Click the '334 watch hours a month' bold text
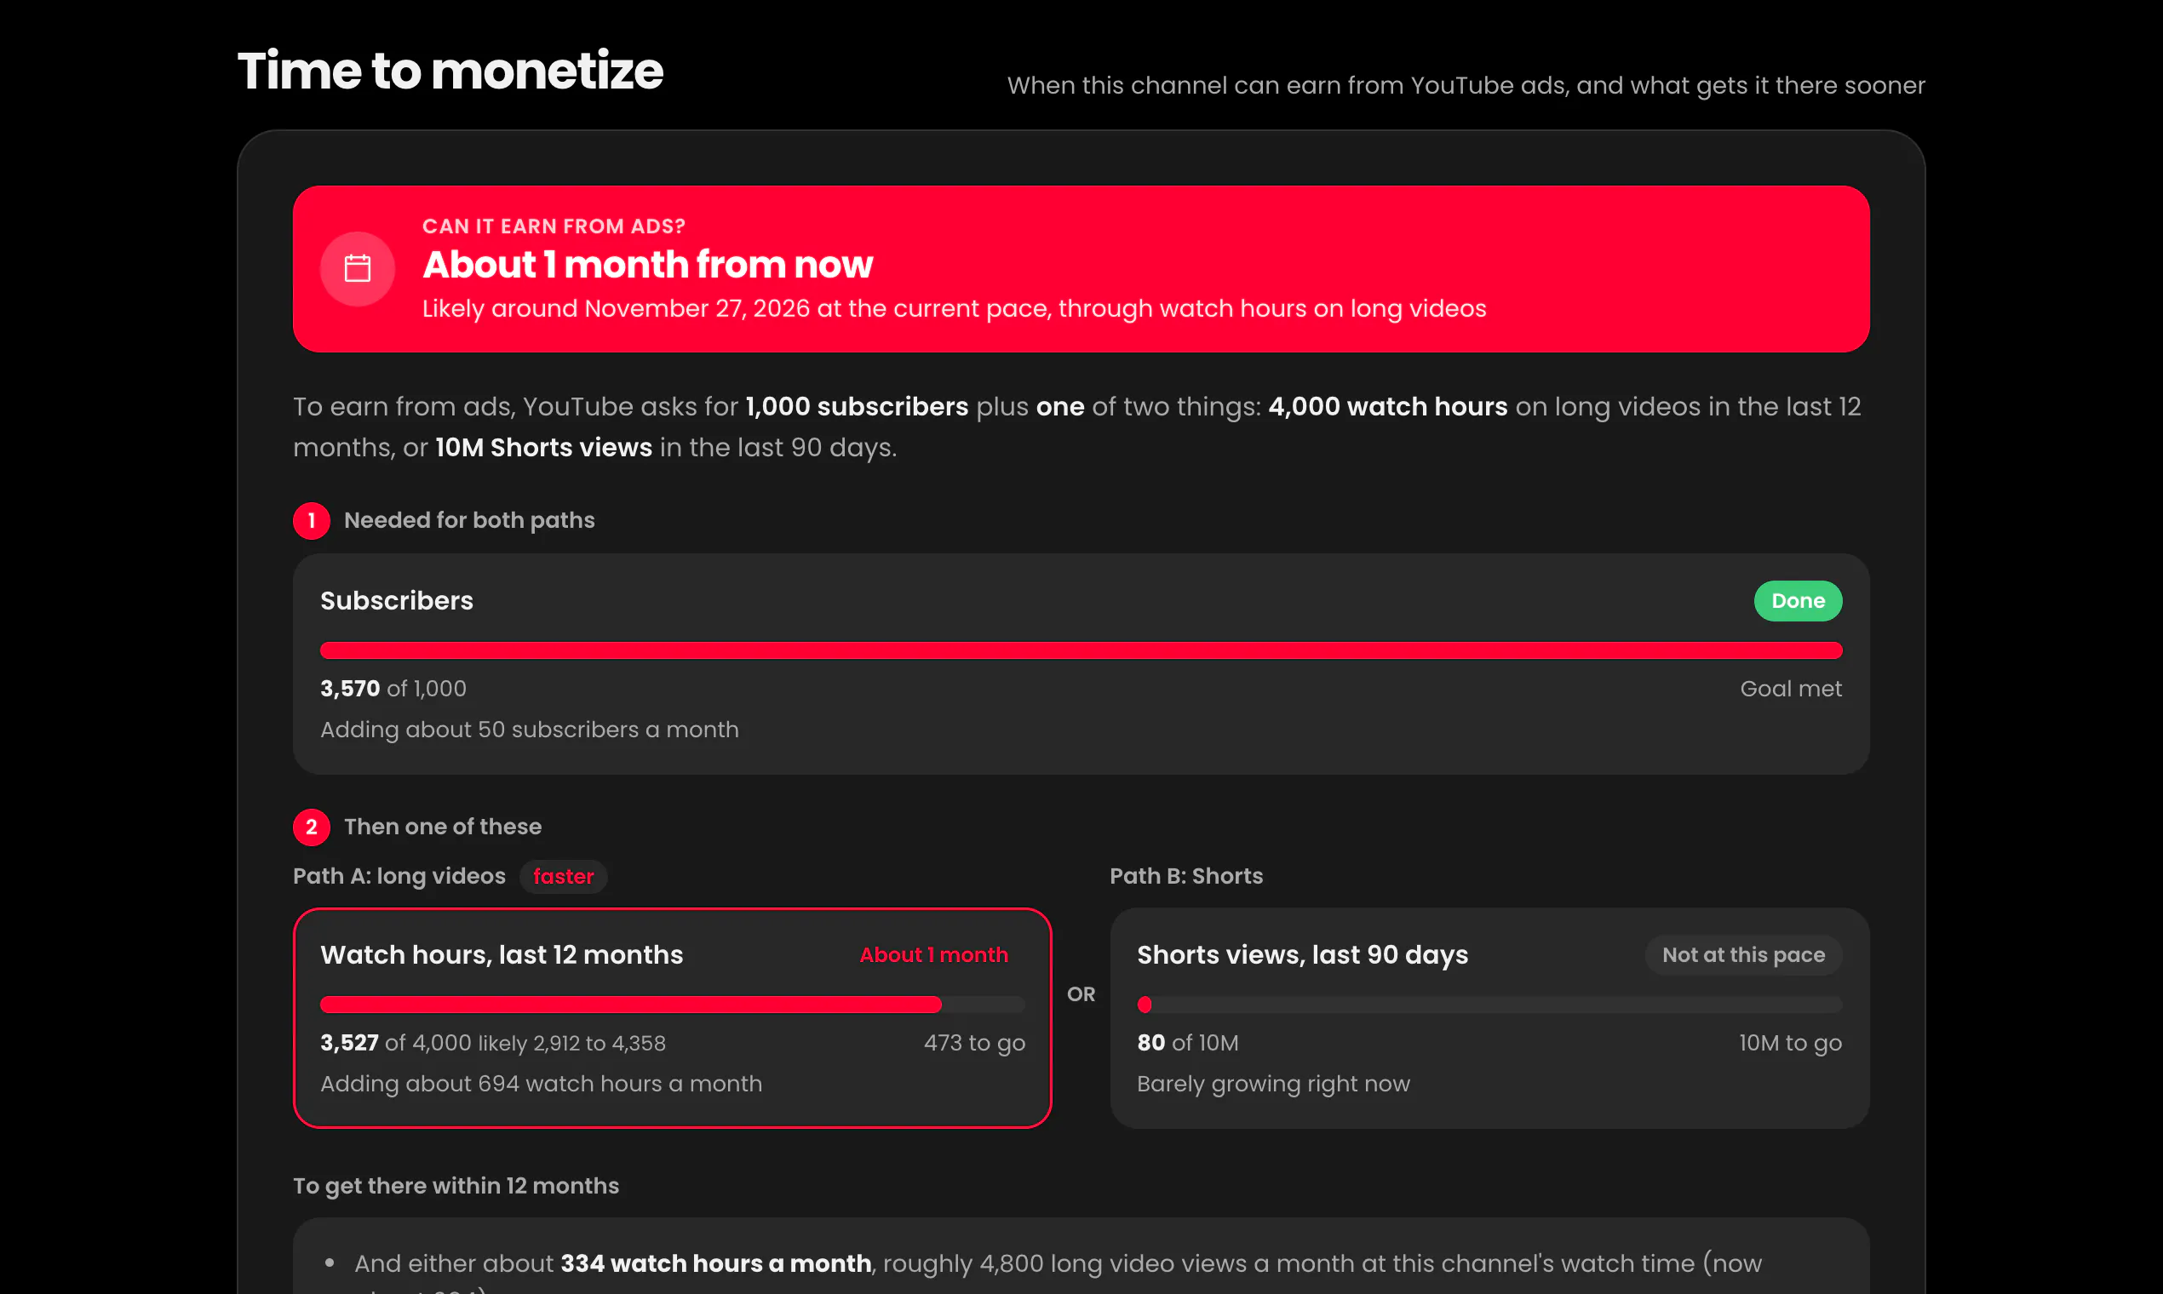This screenshot has height=1294, width=2163. pos(715,1263)
